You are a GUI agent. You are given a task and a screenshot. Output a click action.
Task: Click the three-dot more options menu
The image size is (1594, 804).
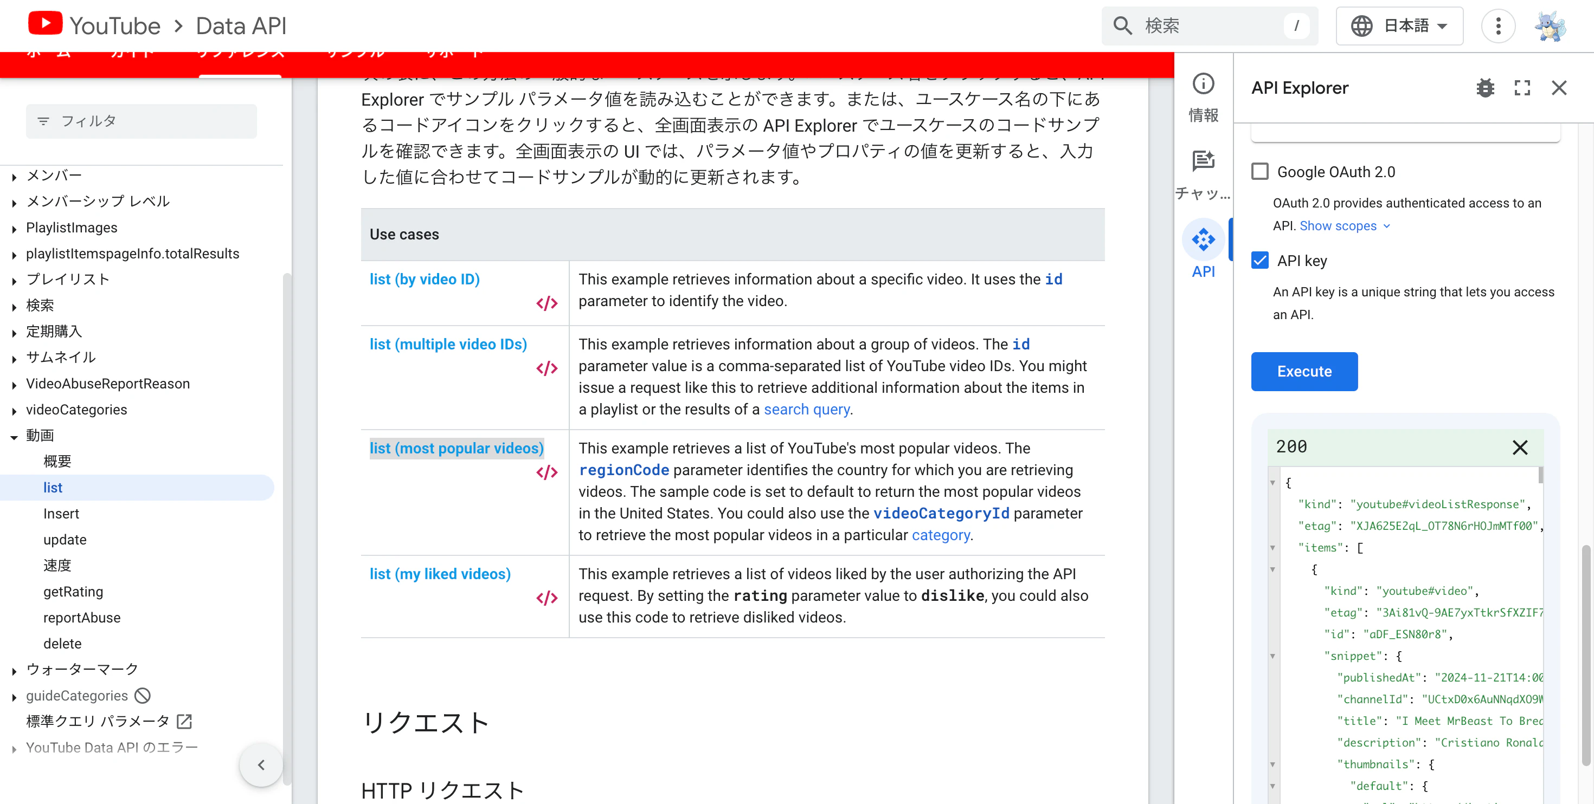(x=1498, y=26)
